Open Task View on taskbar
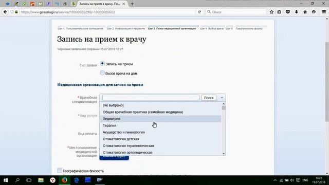329x185 pixels. [29, 180]
